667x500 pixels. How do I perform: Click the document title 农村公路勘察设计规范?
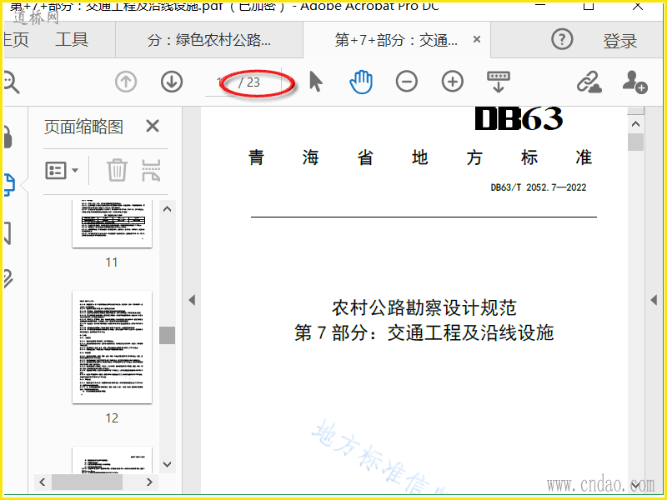(424, 308)
